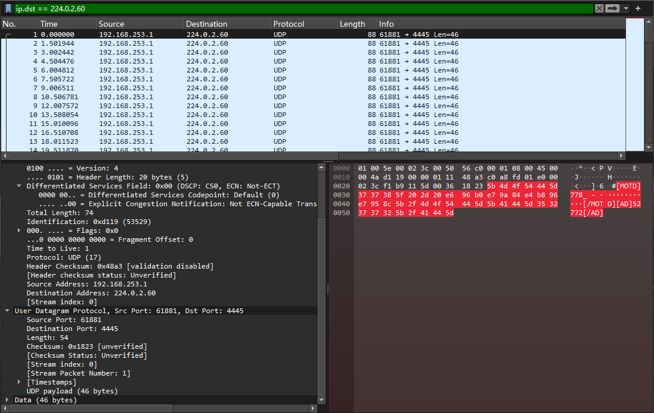Expand the [Timestamps] node
The image size is (654, 413).
(x=19, y=382)
